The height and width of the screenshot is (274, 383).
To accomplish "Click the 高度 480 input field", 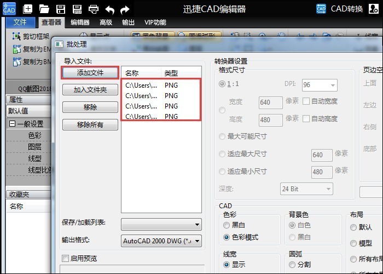I will click(271, 120).
